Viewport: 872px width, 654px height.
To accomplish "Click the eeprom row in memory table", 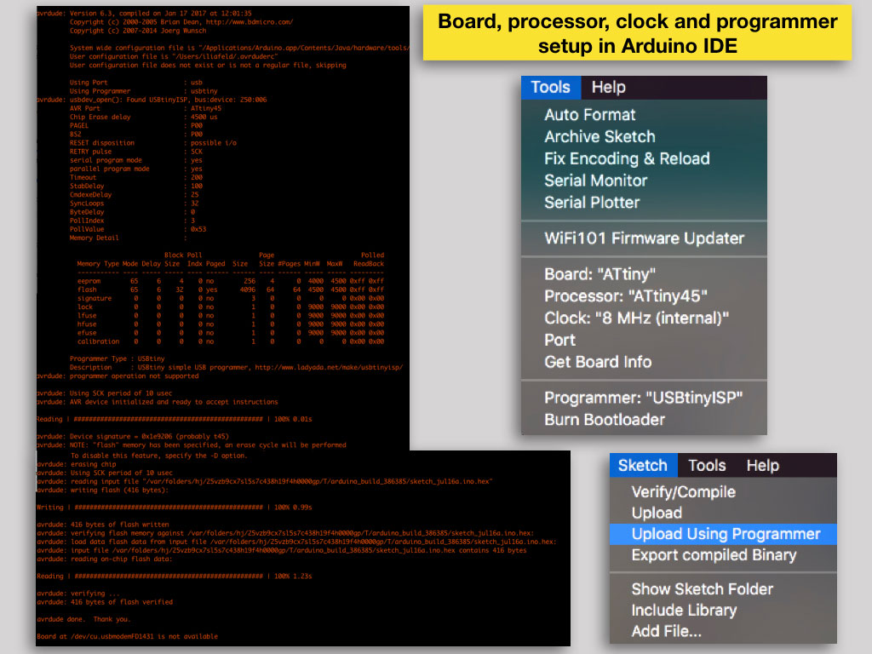I will tap(230, 281).
